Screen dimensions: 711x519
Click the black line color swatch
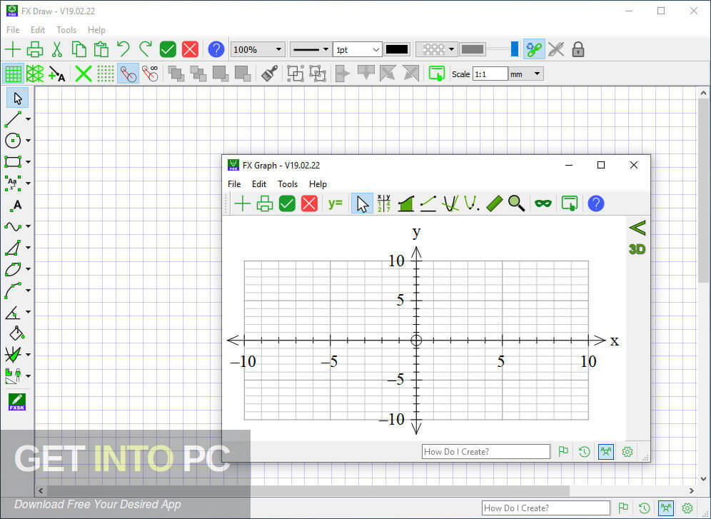[397, 49]
